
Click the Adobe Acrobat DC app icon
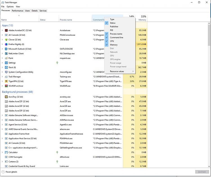point(6,30)
